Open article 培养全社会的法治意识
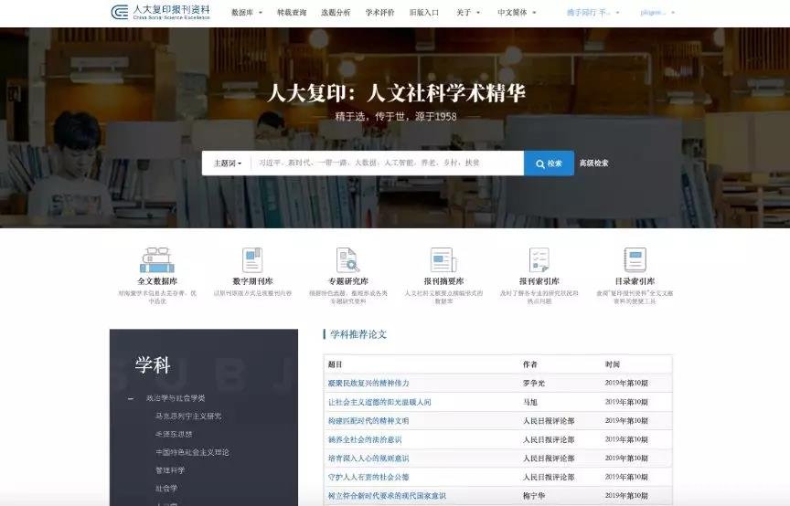Image resolution: width=790 pixels, height=506 pixels. point(365,439)
